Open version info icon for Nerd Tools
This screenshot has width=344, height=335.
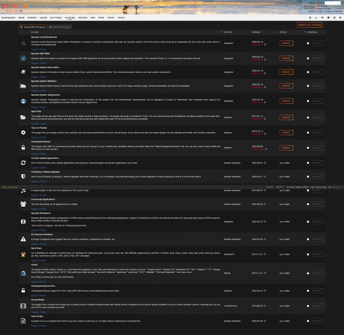pyautogui.click(x=265, y=254)
